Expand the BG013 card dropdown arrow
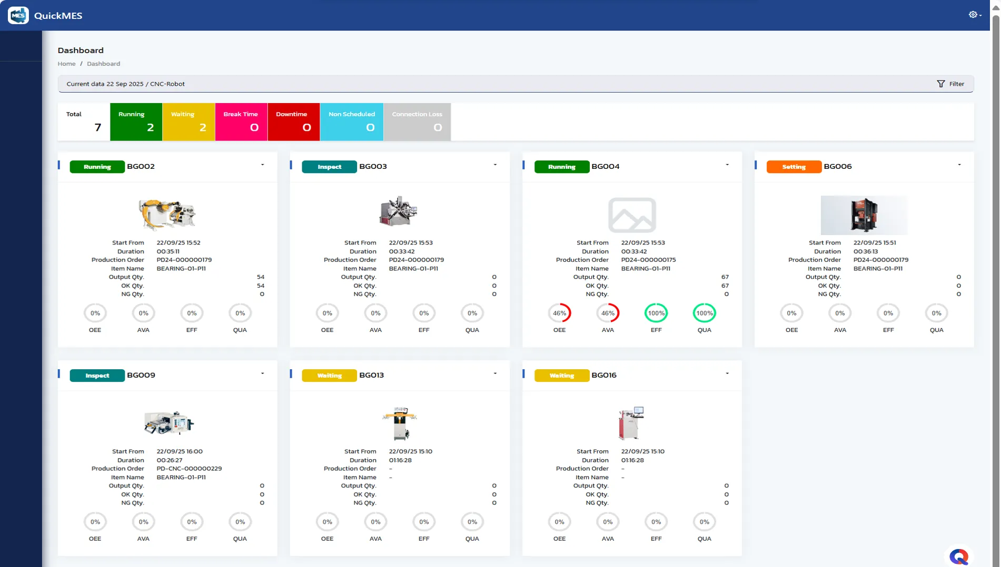This screenshot has width=1001, height=567. click(494, 374)
